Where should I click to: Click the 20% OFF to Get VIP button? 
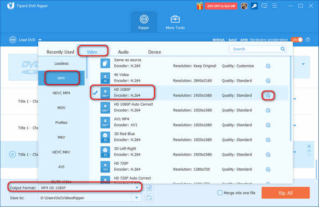tap(221, 6)
